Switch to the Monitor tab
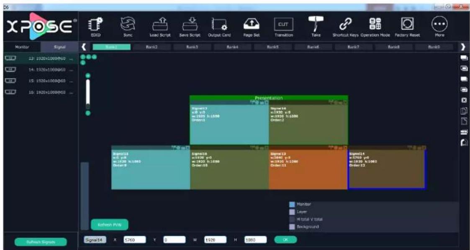470x250 pixels. click(x=22, y=47)
